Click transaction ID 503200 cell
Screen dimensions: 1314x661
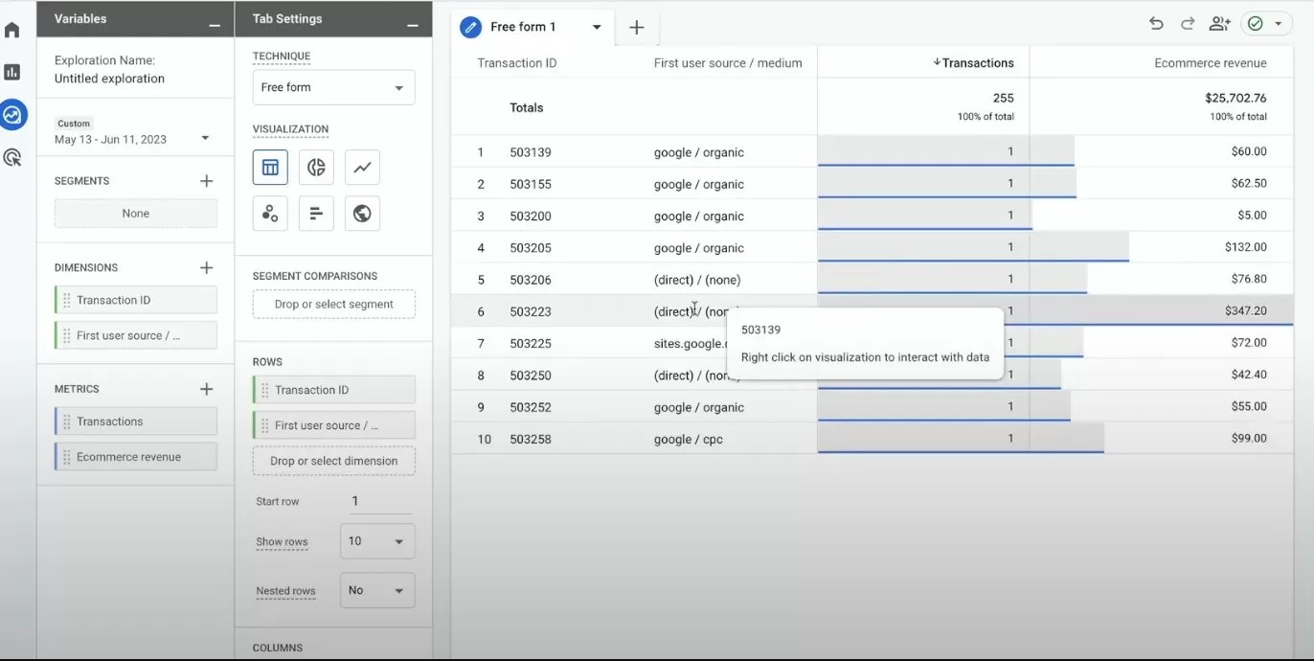(x=531, y=217)
